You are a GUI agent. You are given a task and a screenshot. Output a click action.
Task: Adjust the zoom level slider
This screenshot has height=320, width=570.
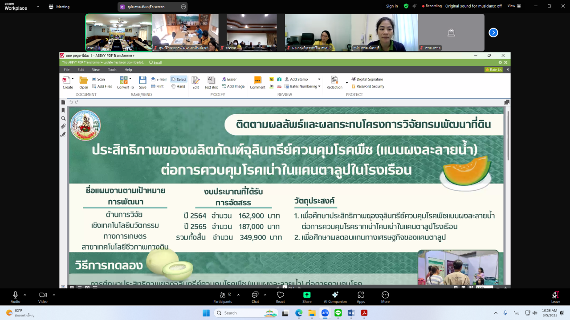pos(505,288)
